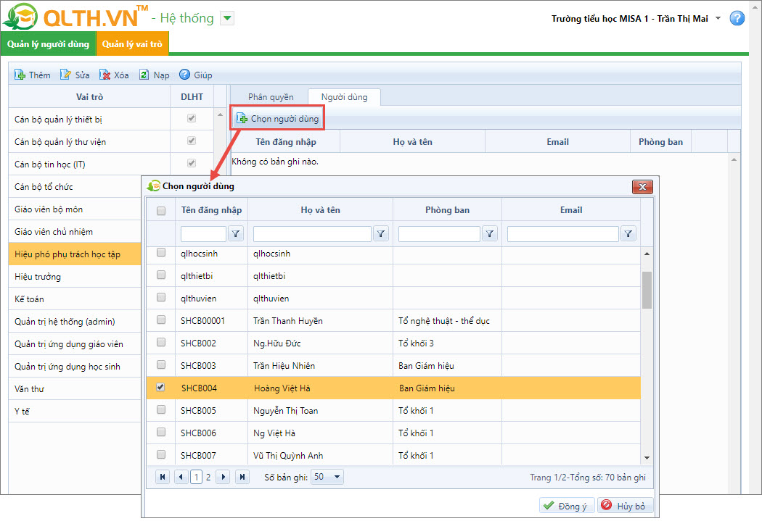Click the Email column filter icon
Screen dimensions: 762x521
628,233
